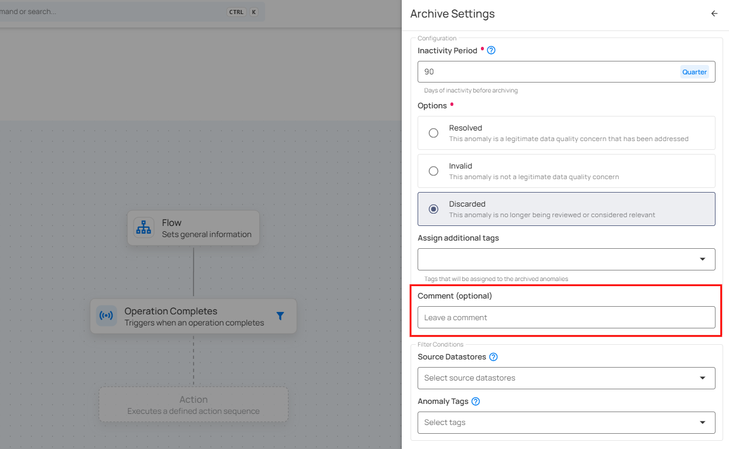The height and width of the screenshot is (449, 729).
Task: Click the Action placeholder node
Action: [194, 405]
